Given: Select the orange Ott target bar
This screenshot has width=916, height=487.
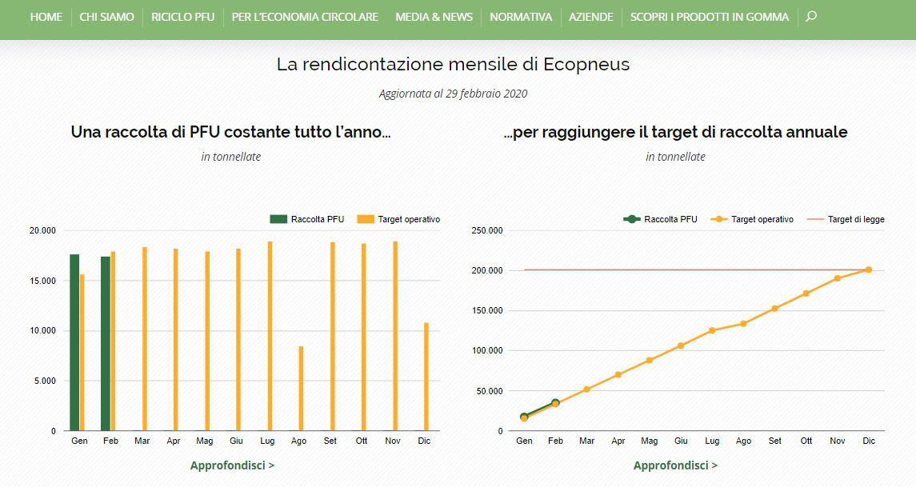Looking at the screenshot, I should 364,337.
